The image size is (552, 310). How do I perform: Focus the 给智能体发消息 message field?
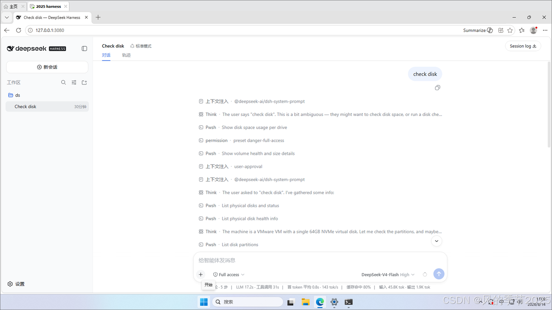point(320,260)
